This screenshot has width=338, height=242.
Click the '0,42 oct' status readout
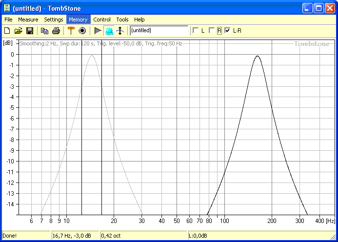click(111, 236)
